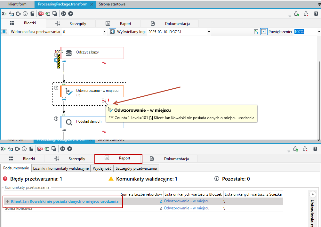Open the Szczegóły przetwarzania tab
The image size is (321, 227).
[136, 168]
